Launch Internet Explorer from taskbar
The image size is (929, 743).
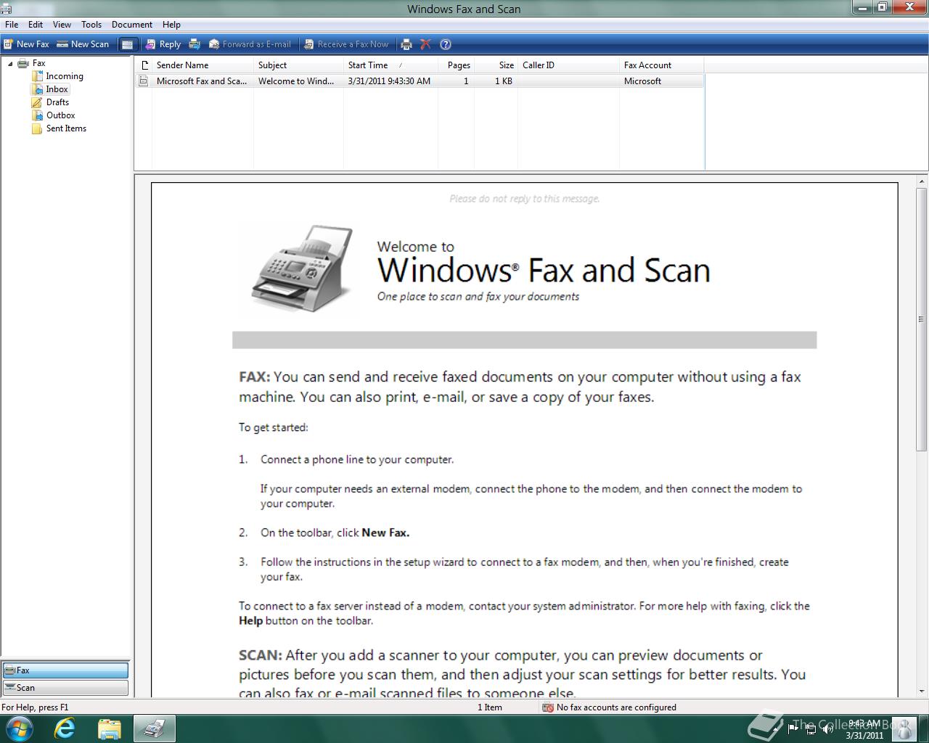tap(65, 728)
